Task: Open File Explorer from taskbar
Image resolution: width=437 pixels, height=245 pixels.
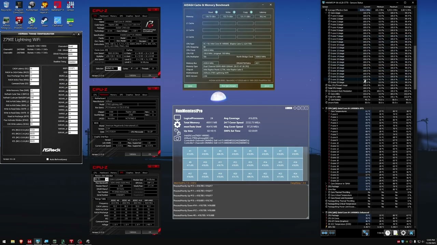Action: coord(13,242)
